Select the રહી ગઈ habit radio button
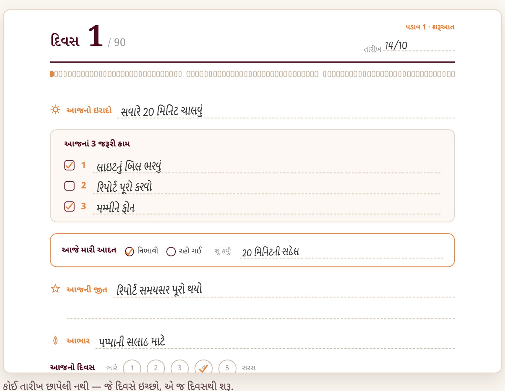 pyautogui.click(x=171, y=251)
